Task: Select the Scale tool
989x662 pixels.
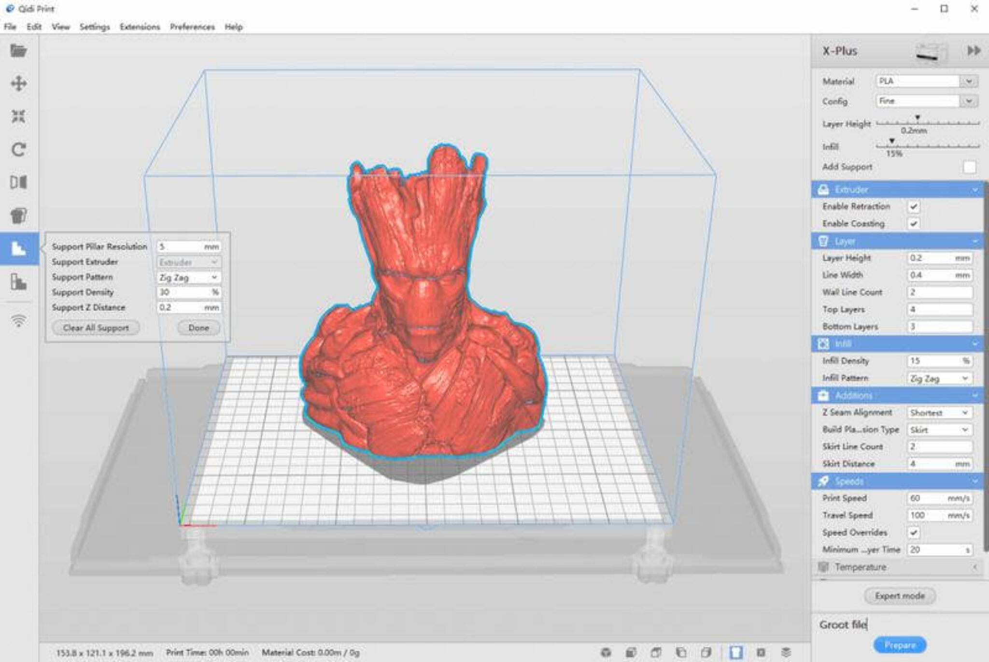Action: coord(18,116)
